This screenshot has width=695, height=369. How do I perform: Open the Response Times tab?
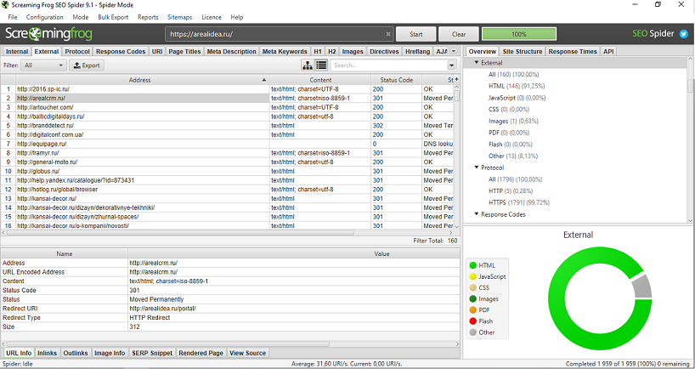pyautogui.click(x=572, y=52)
